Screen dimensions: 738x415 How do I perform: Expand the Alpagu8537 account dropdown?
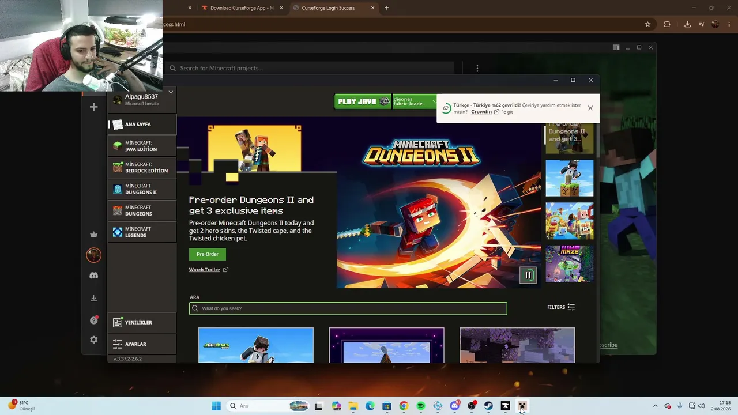171,92
